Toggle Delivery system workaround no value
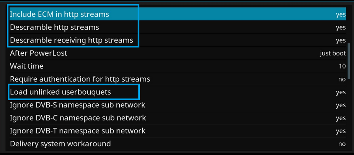 tap(342, 144)
